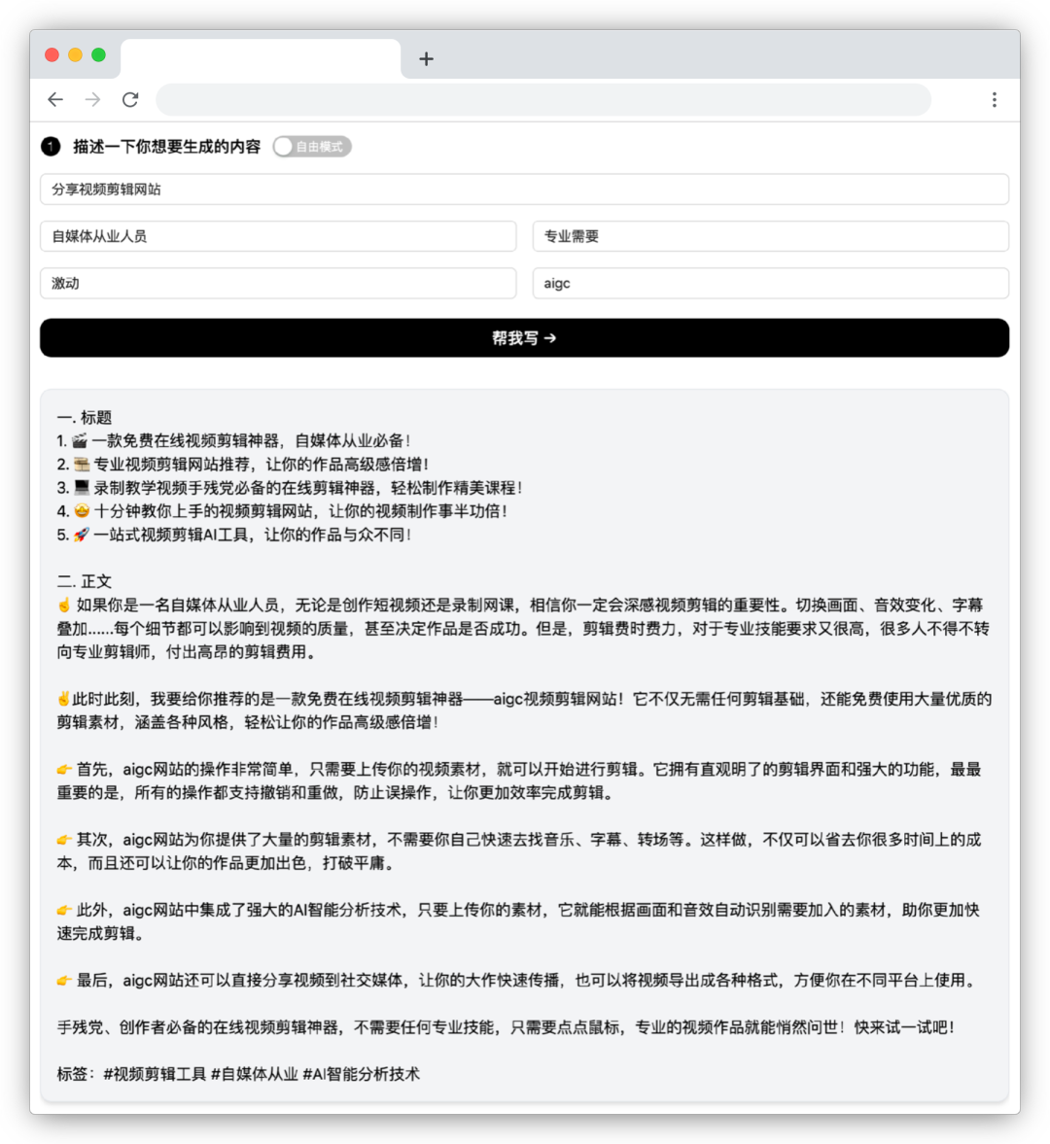1050x1144 pixels.
Task: Click the 分享视频剪辑网站 topic field
Action: (x=524, y=190)
